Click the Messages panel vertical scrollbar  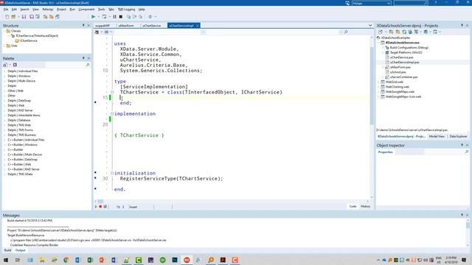pos(468,233)
